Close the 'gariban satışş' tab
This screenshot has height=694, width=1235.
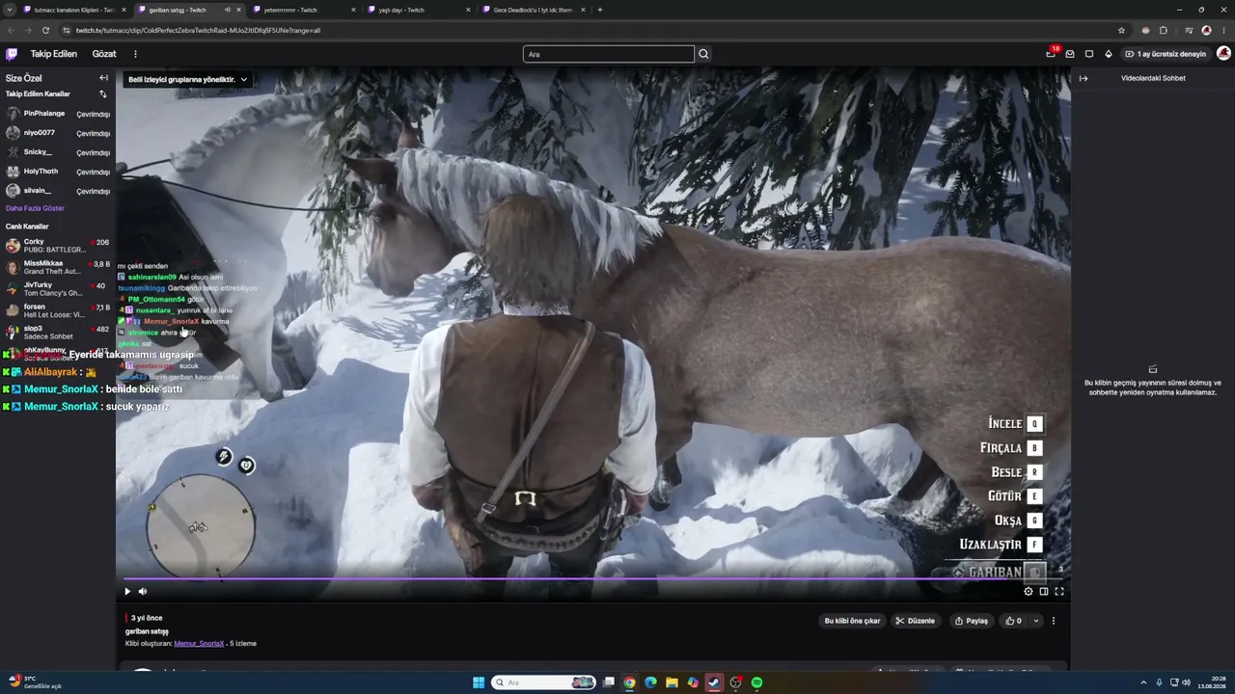pyautogui.click(x=238, y=10)
